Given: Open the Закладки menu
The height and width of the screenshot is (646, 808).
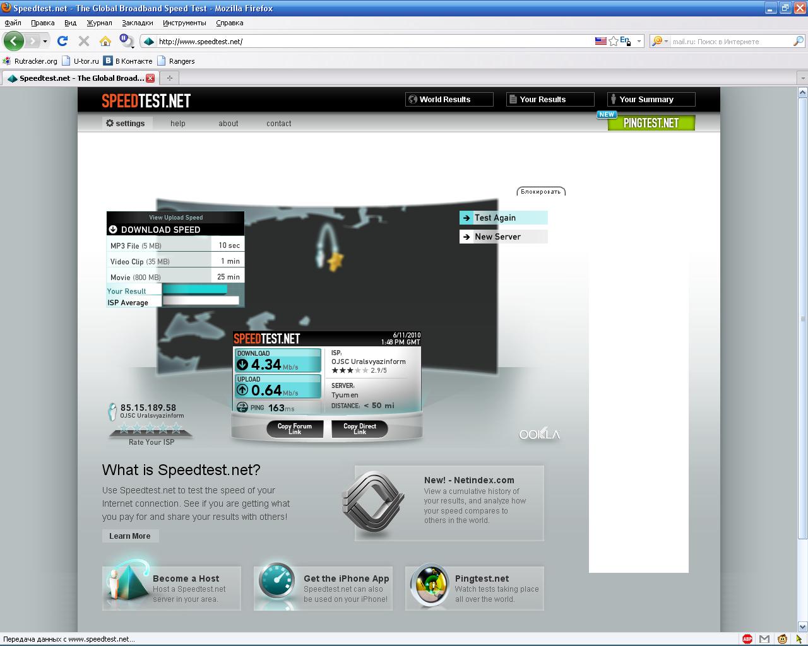Looking at the screenshot, I should [x=137, y=23].
